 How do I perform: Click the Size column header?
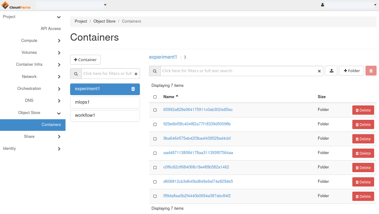322,97
